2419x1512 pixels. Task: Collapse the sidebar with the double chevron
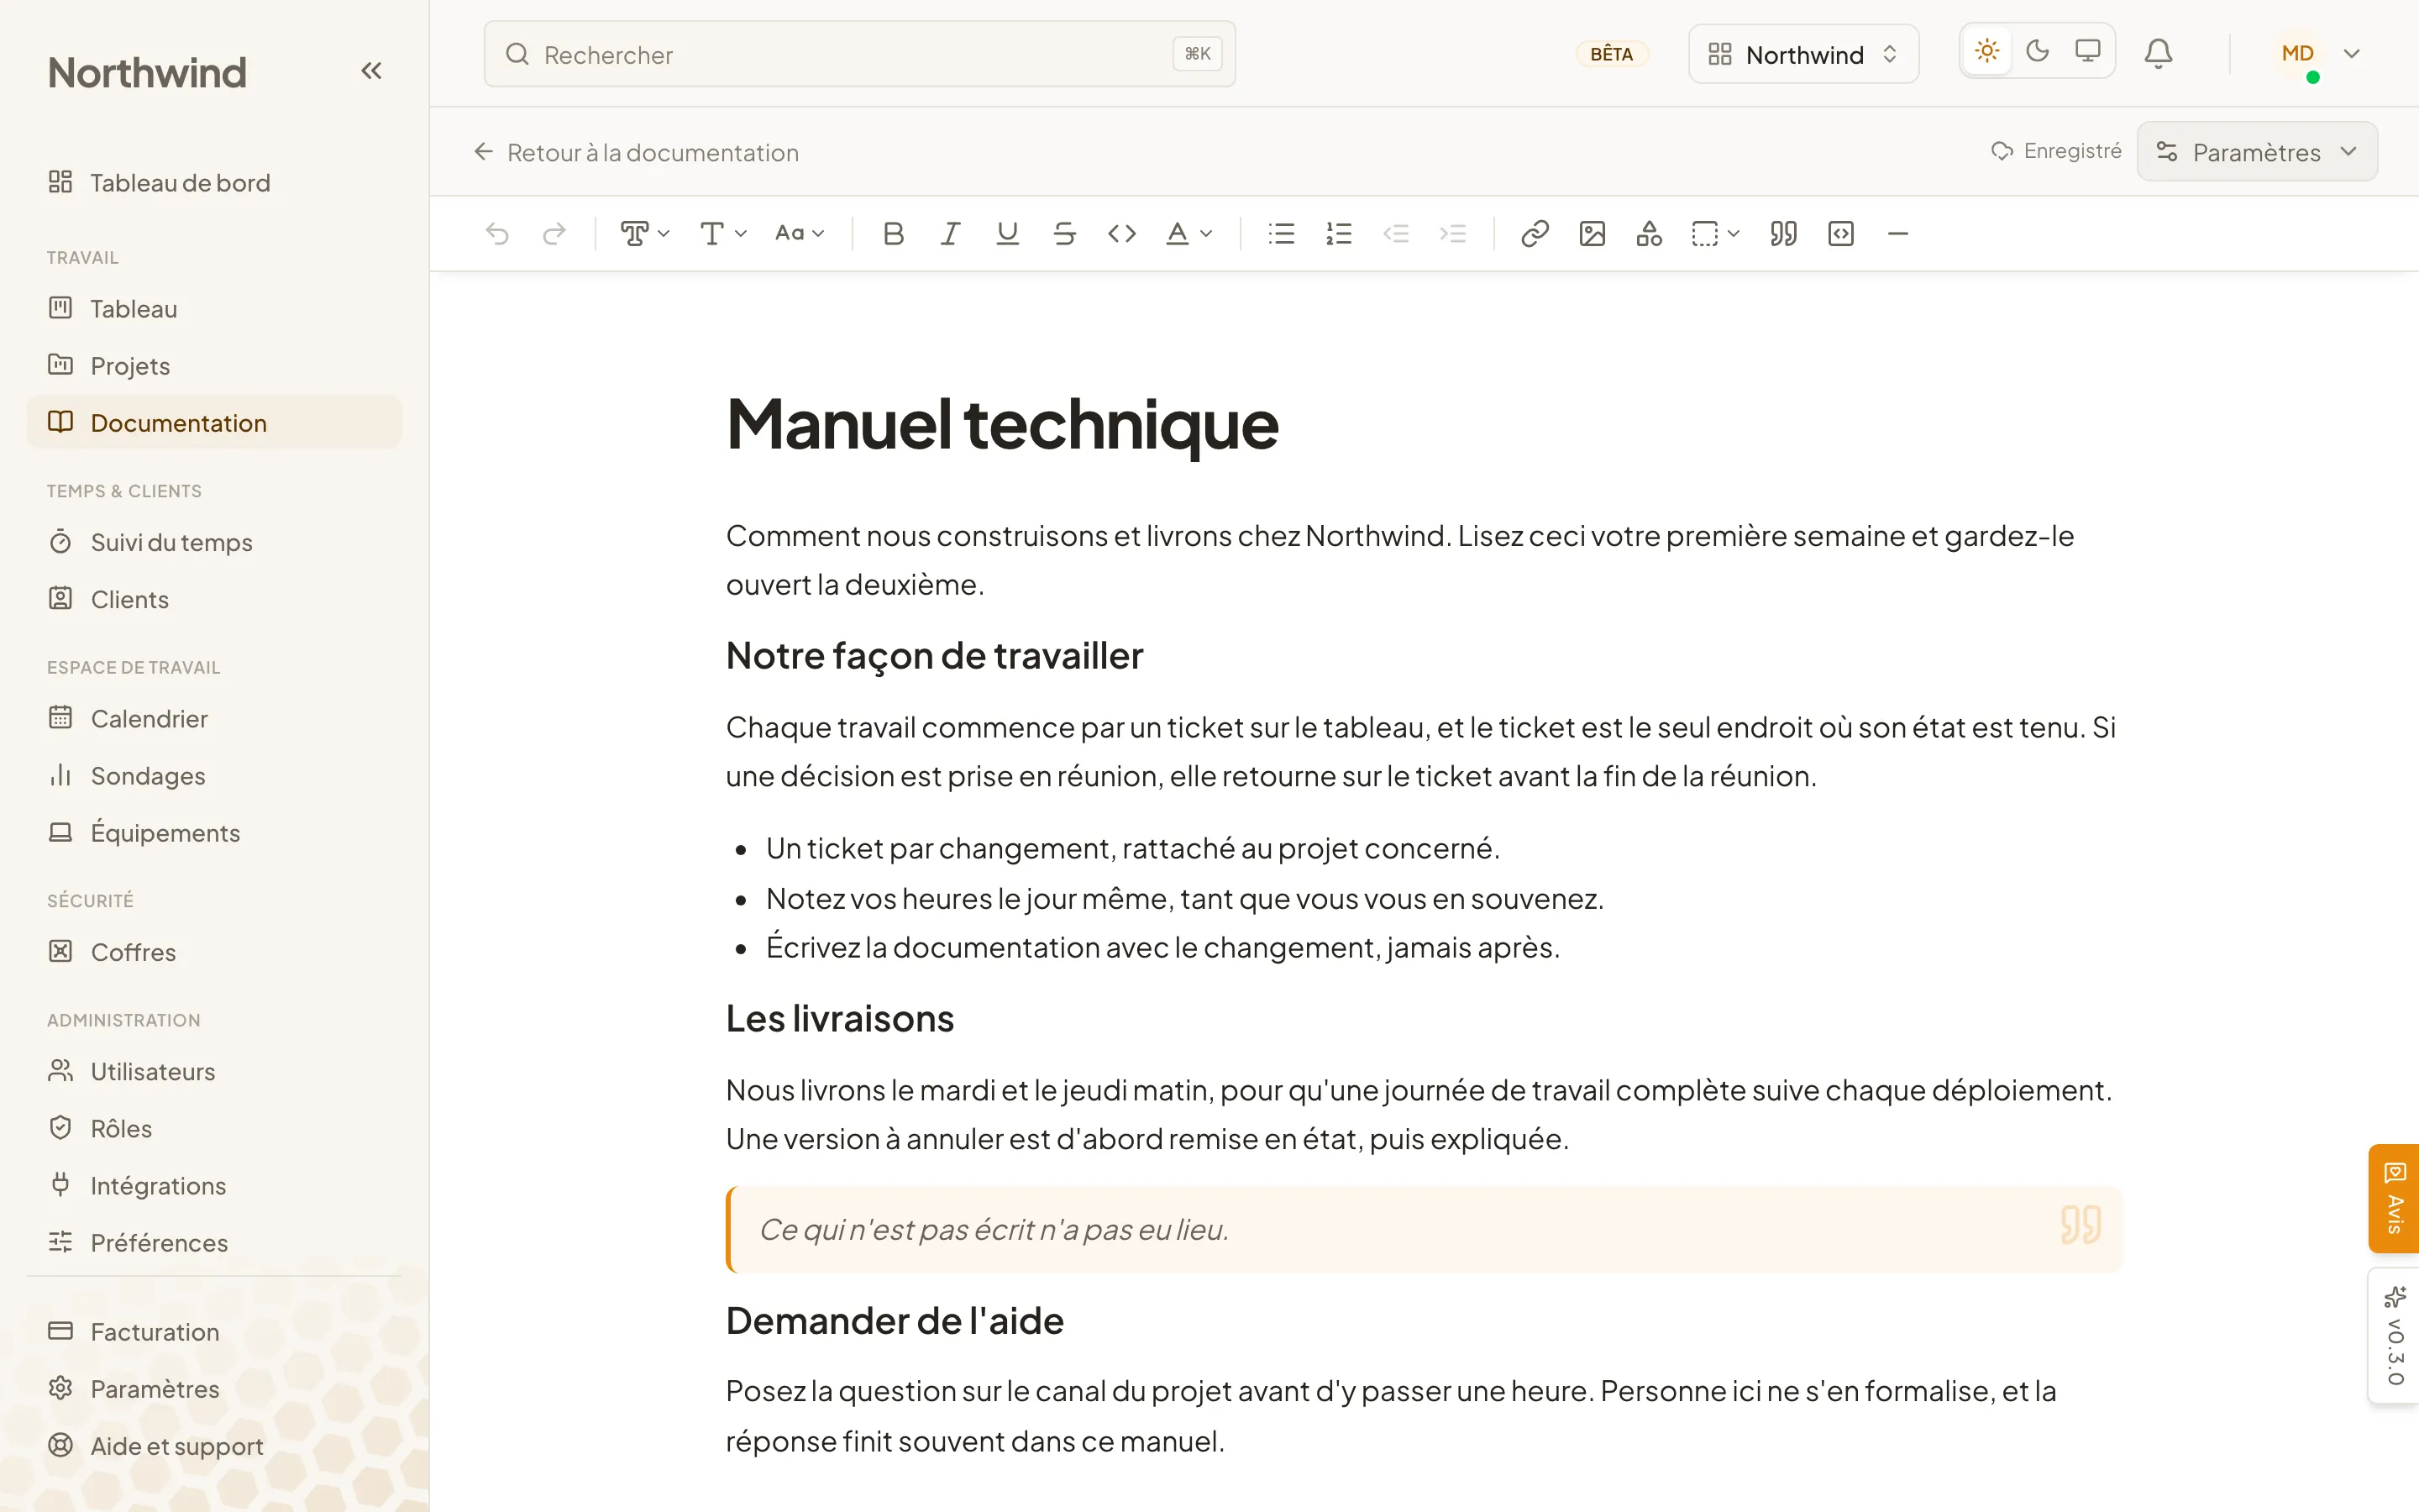371,71
